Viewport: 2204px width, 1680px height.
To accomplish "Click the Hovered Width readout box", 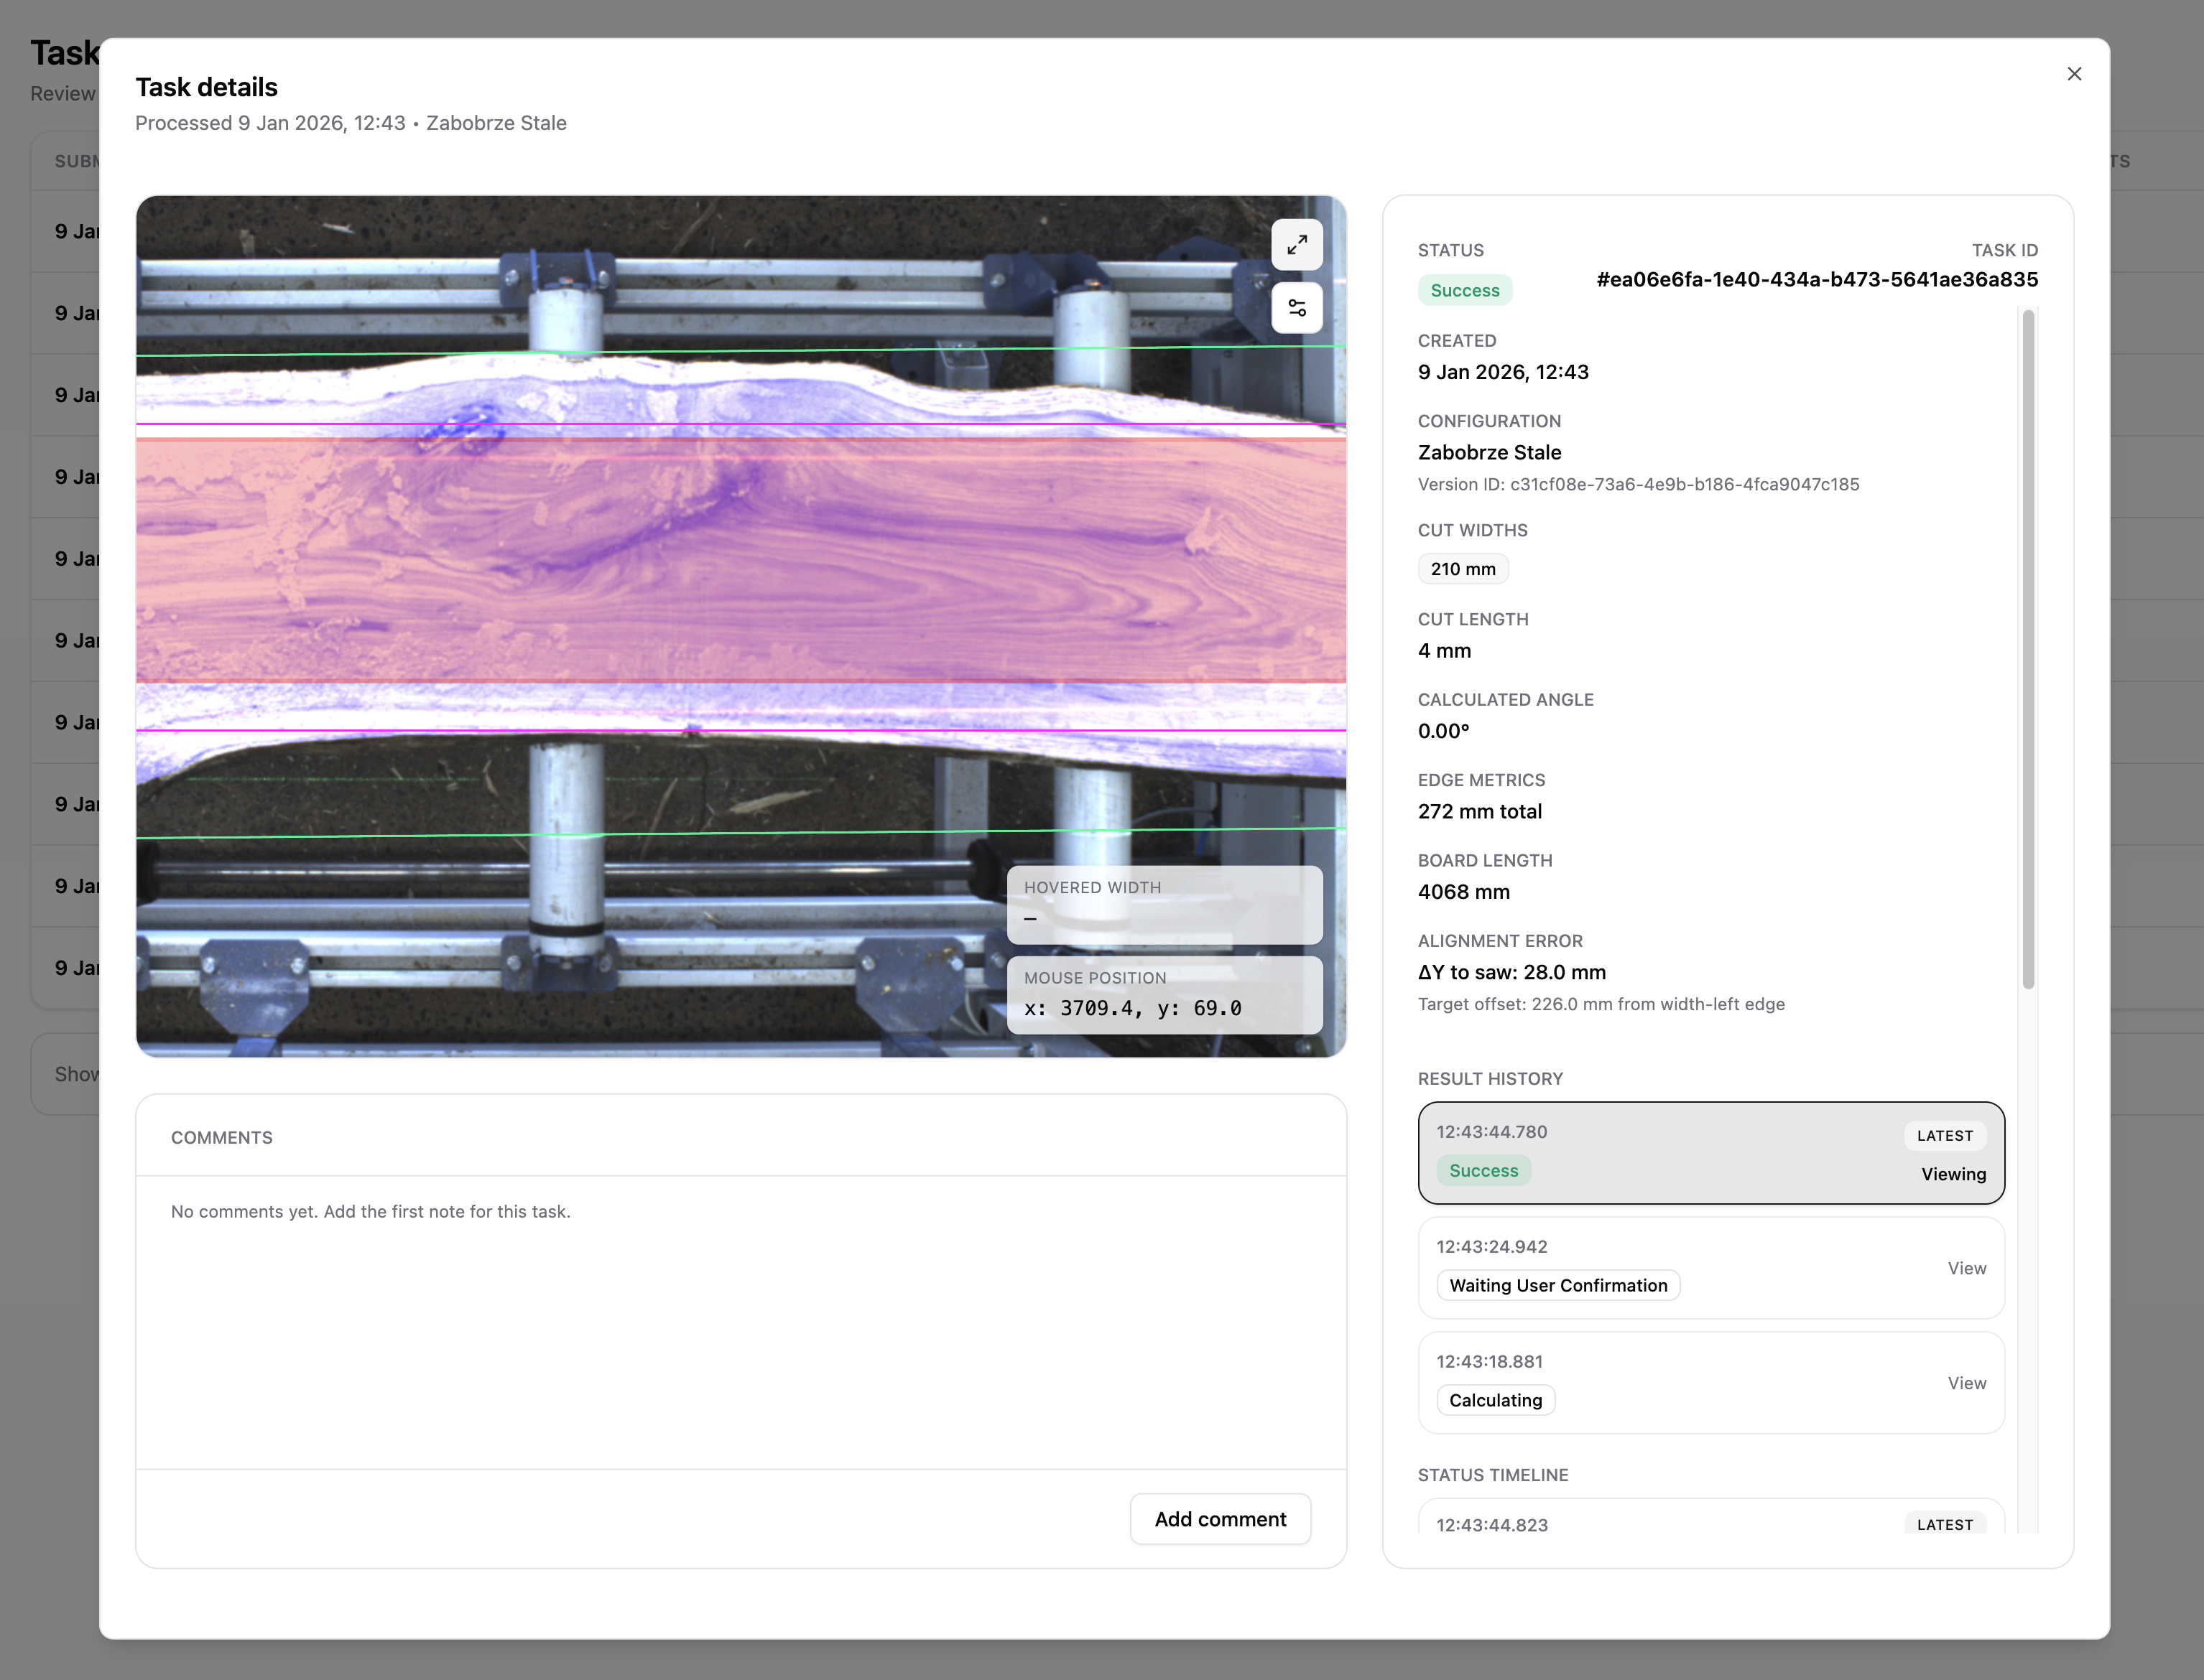I will [1164, 904].
